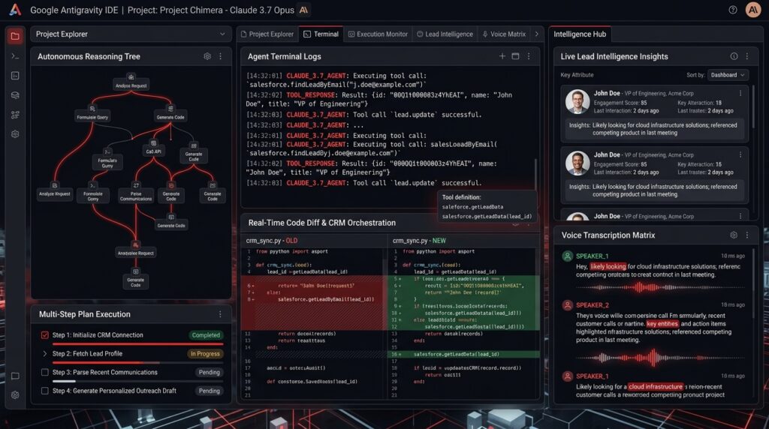This screenshot has height=429, width=769.
Task: Click salesforce.getLeadData in tool definition popup
Action: click(x=472, y=207)
